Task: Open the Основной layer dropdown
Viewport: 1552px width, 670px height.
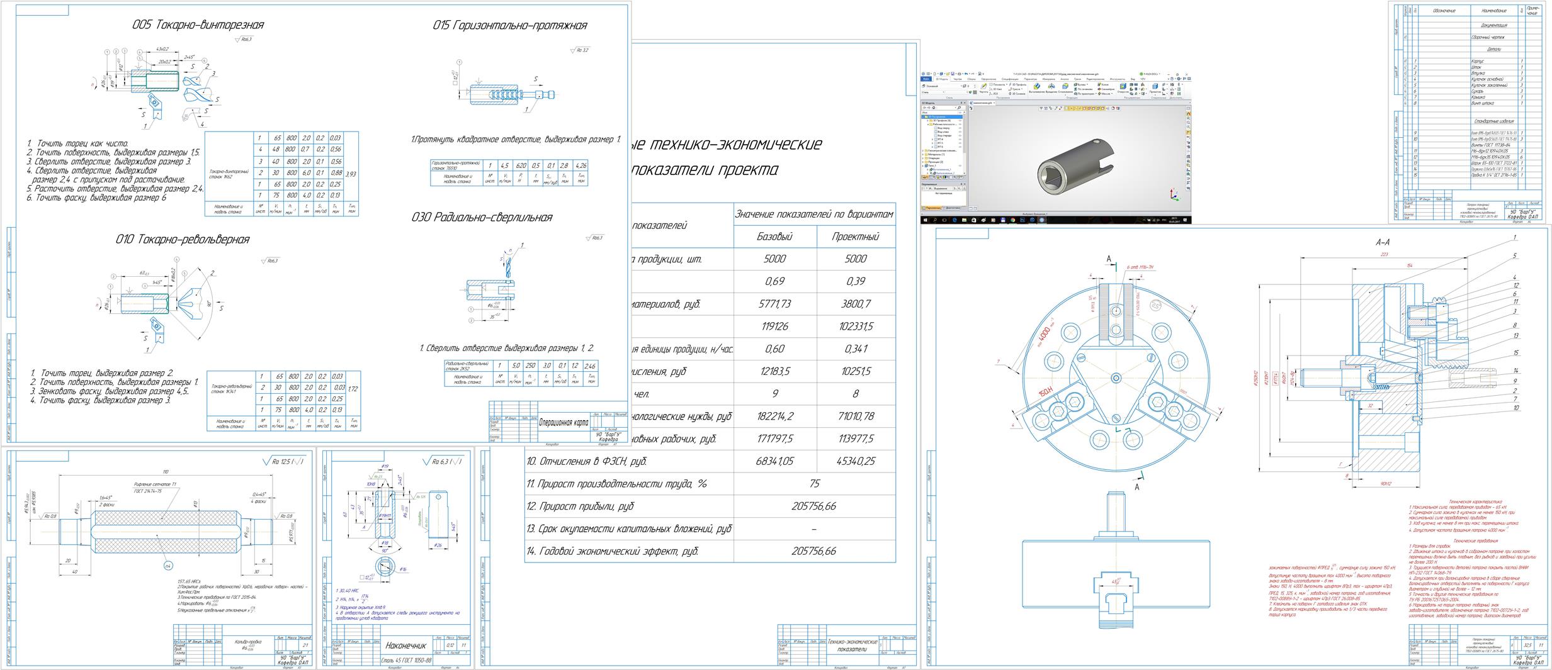Action: pyautogui.click(x=961, y=86)
